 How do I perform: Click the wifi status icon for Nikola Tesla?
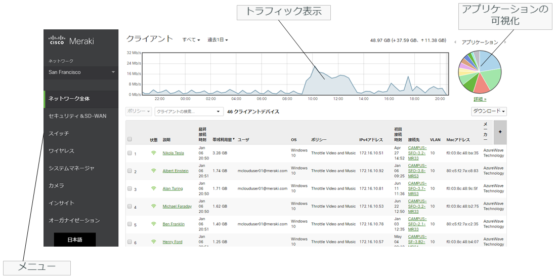(153, 153)
